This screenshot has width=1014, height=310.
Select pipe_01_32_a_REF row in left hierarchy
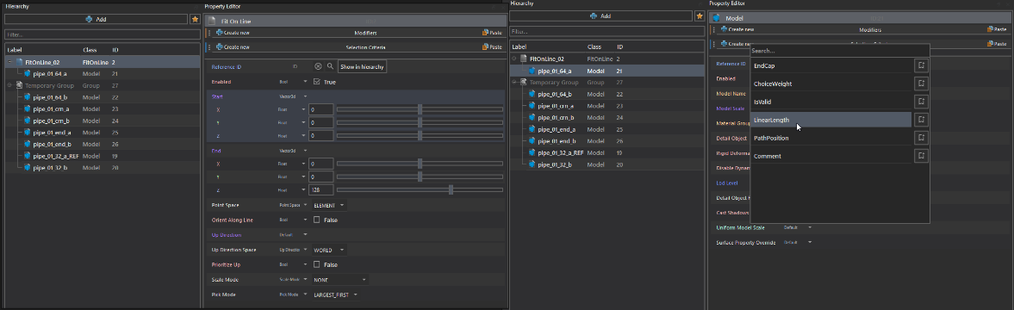click(103, 156)
